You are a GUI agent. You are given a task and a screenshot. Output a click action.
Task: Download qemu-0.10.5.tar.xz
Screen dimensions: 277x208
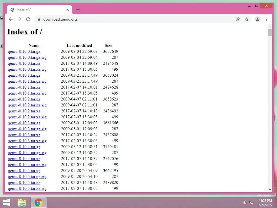[x=24, y=183]
